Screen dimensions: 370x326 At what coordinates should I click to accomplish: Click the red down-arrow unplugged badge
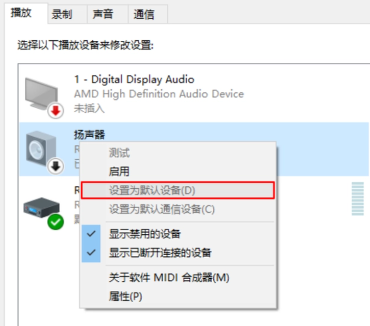coord(56,111)
